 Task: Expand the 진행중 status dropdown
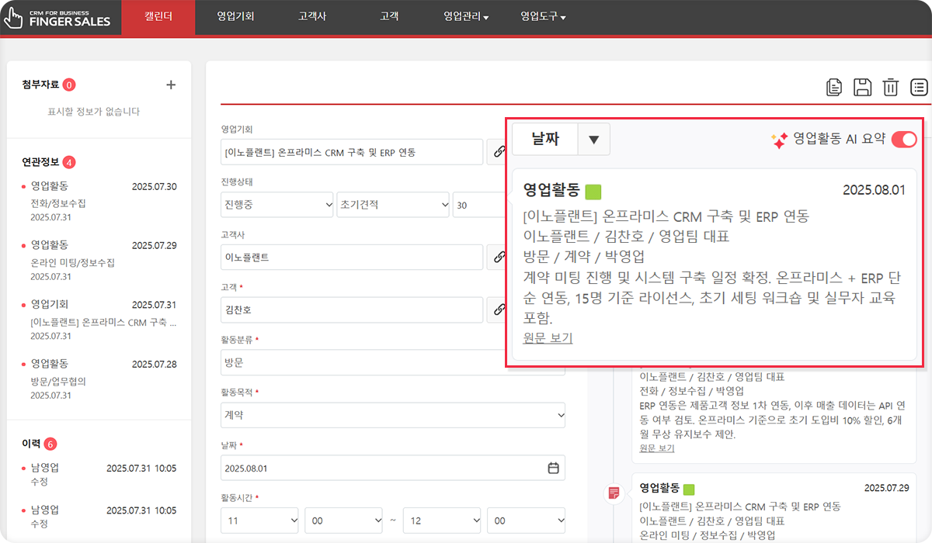point(277,205)
